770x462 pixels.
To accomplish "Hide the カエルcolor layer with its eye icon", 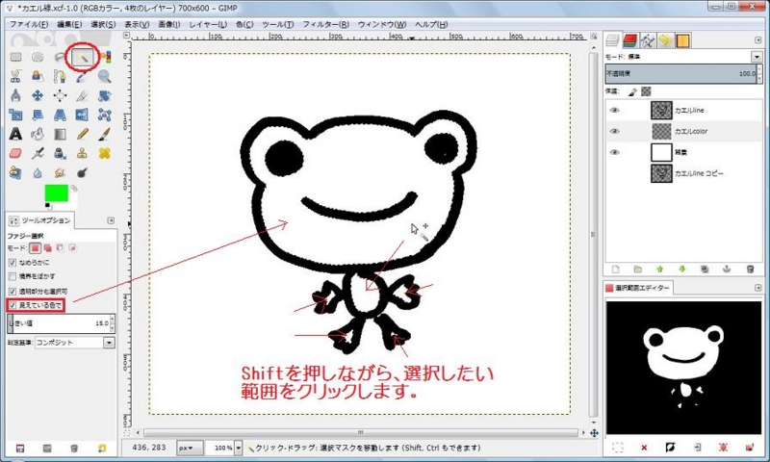I will tap(614, 132).
